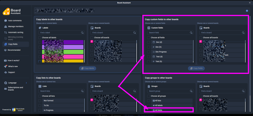Expand the Language submenu chevron
The height and width of the screenshot is (116, 253).
click(26, 83)
